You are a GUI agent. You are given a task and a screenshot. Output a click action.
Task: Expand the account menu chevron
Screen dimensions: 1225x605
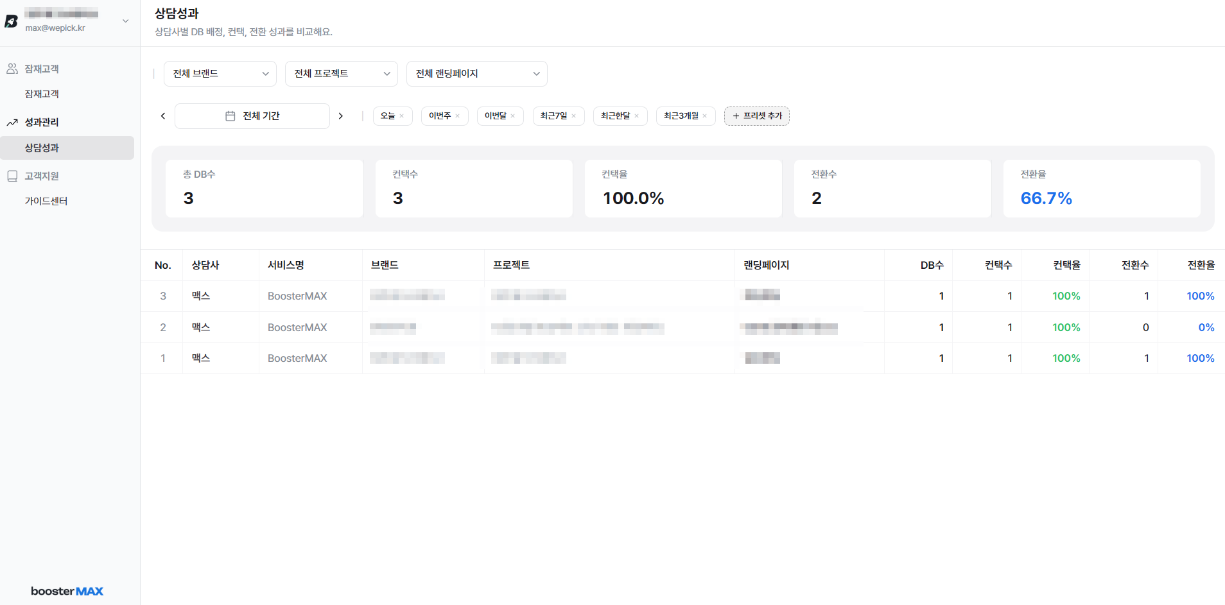126,21
